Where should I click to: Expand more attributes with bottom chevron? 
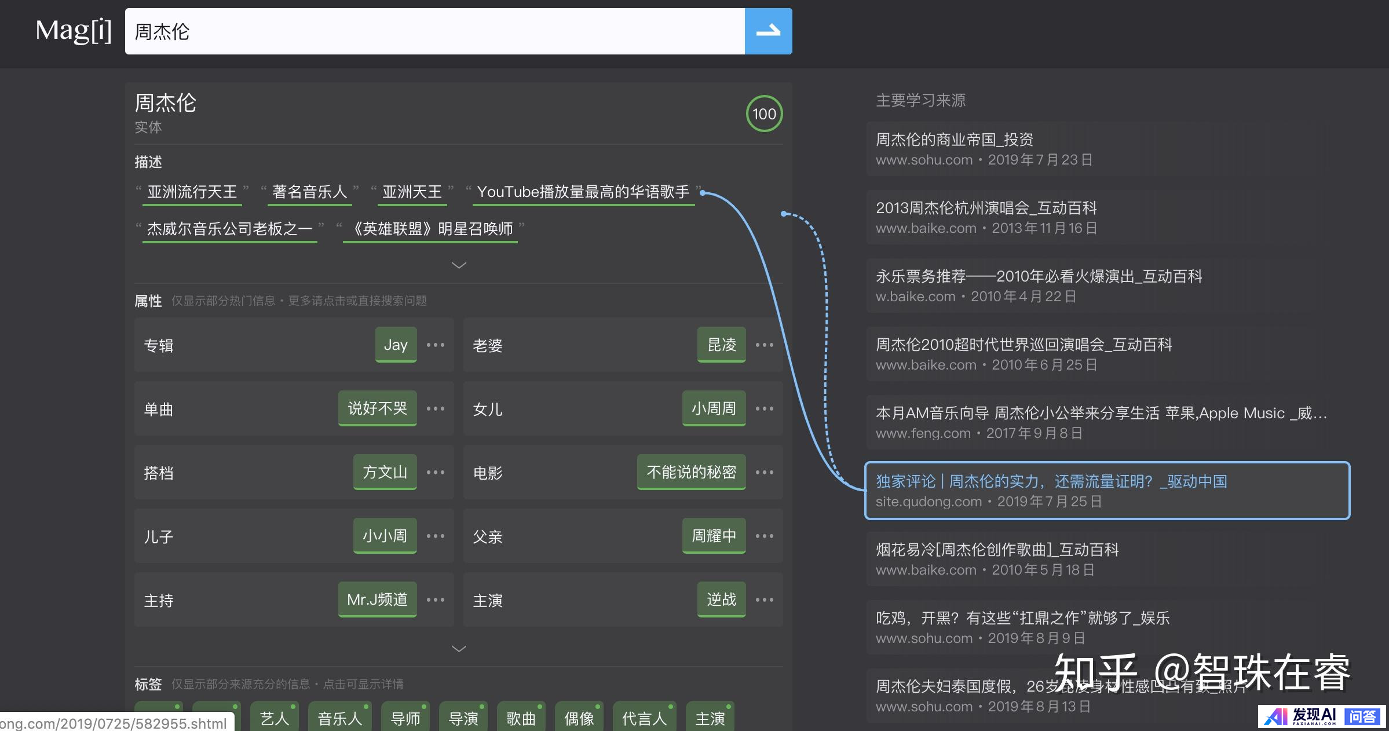click(459, 649)
